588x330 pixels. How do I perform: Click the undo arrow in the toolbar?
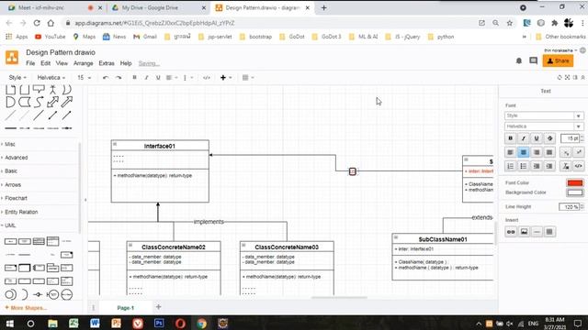pyautogui.click(x=106, y=77)
